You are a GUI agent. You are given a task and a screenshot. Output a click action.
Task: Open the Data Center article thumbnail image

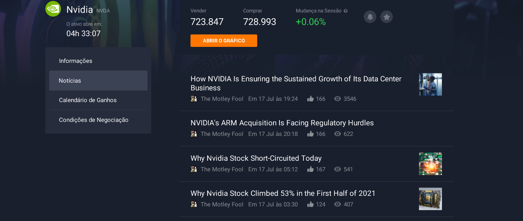(x=430, y=85)
